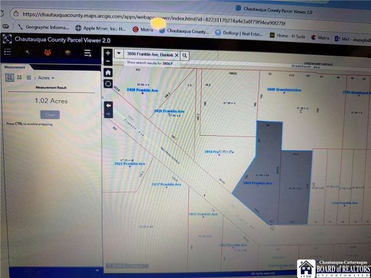Image resolution: width=371 pixels, height=278 pixels.
Task: Open the Acres unit dropdown
Action: coord(46,78)
